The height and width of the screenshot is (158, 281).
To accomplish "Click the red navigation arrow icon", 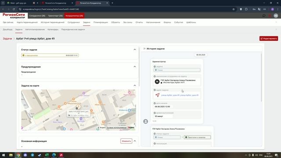I will click(157, 95).
